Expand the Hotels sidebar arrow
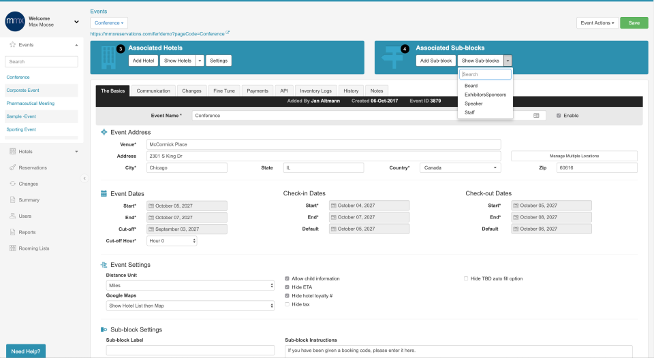Image resolution: width=654 pixels, height=358 pixels. click(x=76, y=151)
